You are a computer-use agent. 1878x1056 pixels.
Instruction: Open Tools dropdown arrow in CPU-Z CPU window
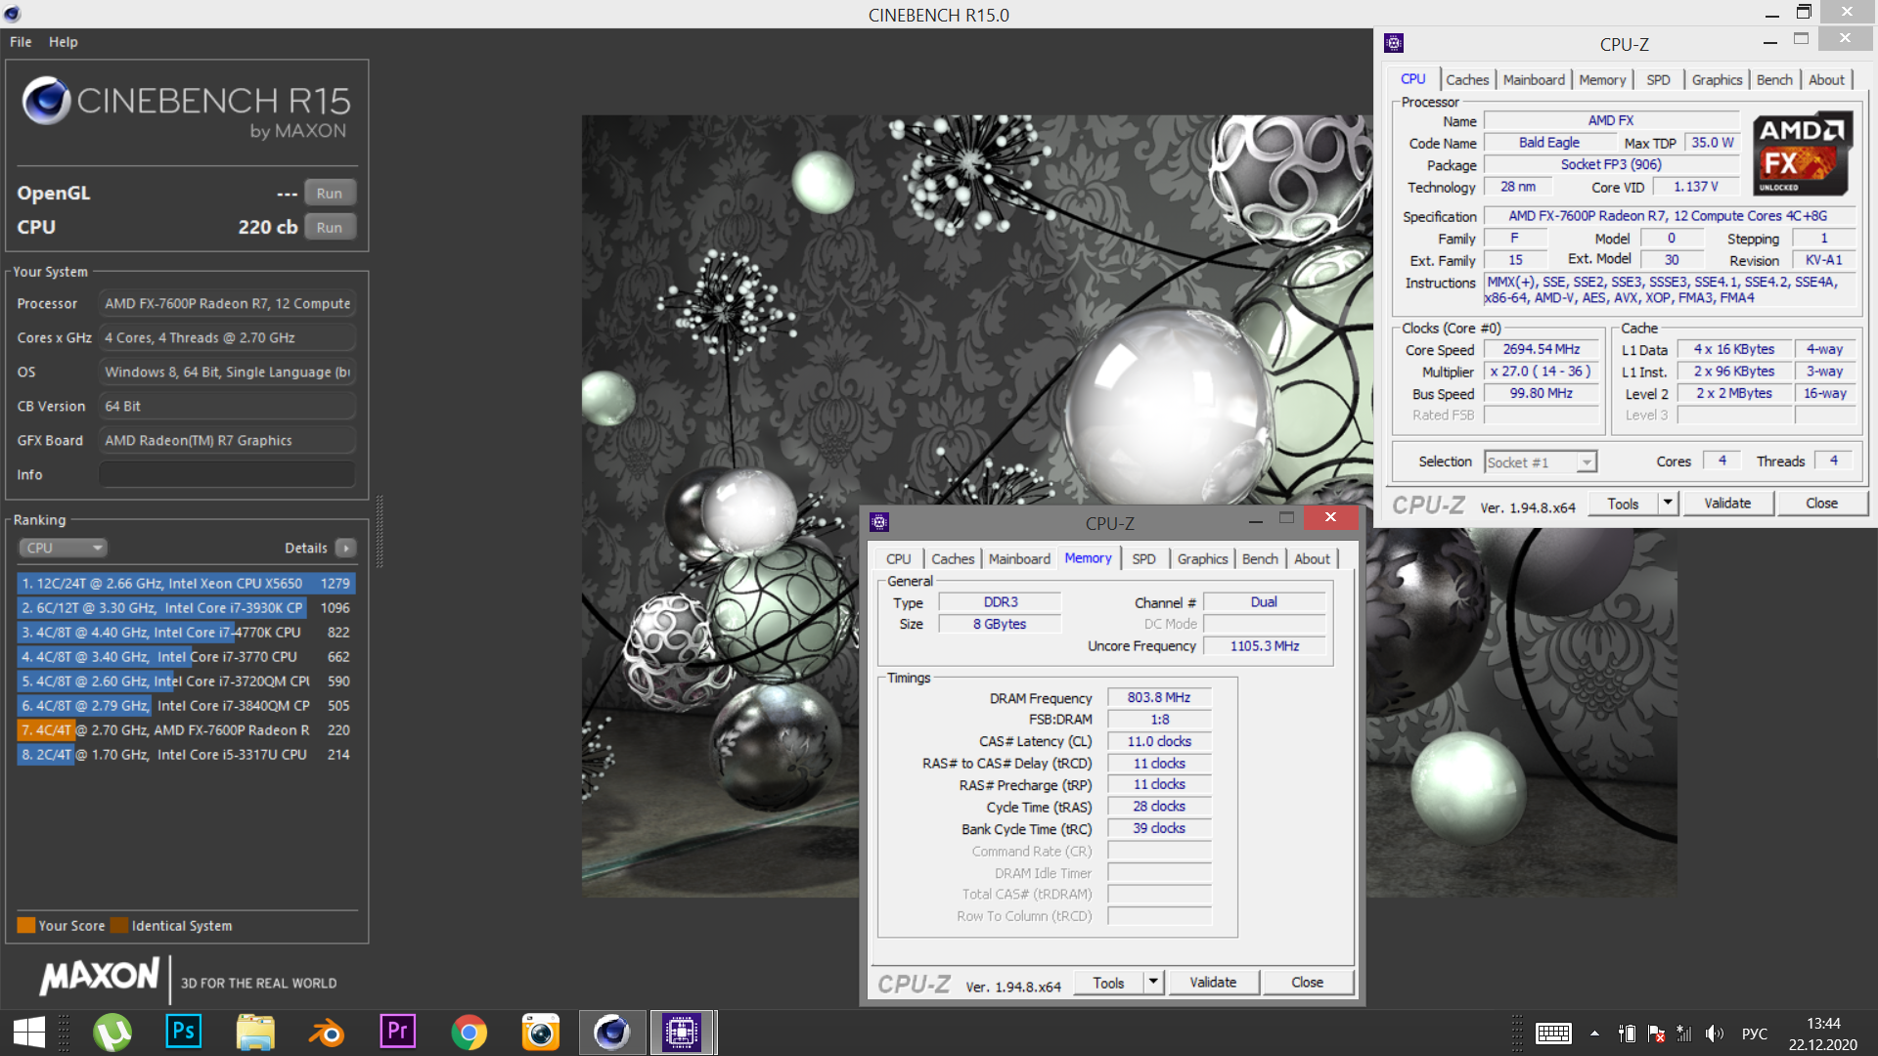coord(1667,504)
